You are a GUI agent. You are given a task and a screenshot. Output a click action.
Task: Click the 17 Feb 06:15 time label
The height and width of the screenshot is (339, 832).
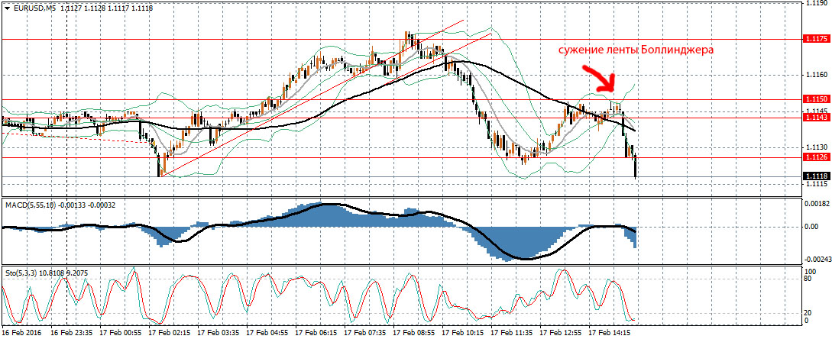pos(315,333)
